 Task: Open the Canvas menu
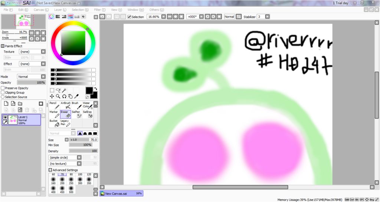coord(41,10)
